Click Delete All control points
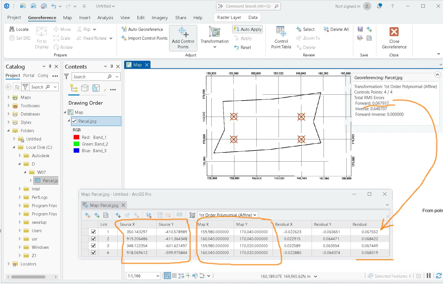 [336, 29]
